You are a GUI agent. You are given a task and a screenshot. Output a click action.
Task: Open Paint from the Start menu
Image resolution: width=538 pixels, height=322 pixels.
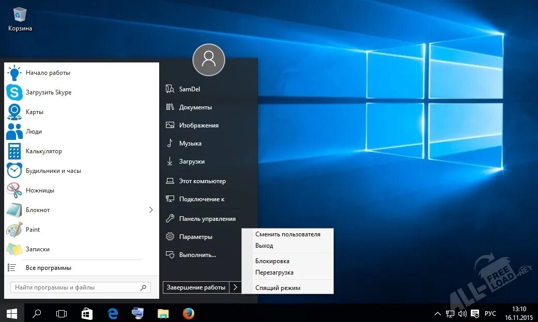click(32, 229)
